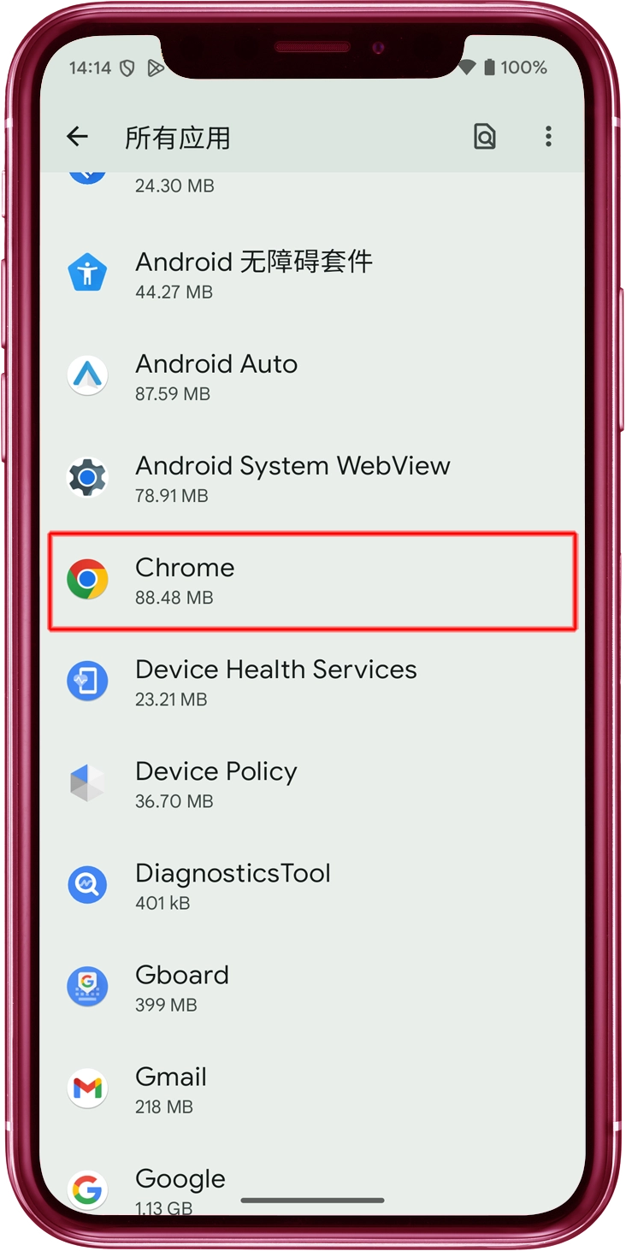This screenshot has height=1251, width=626.
Task: Open the search apps icon
Action: (485, 136)
